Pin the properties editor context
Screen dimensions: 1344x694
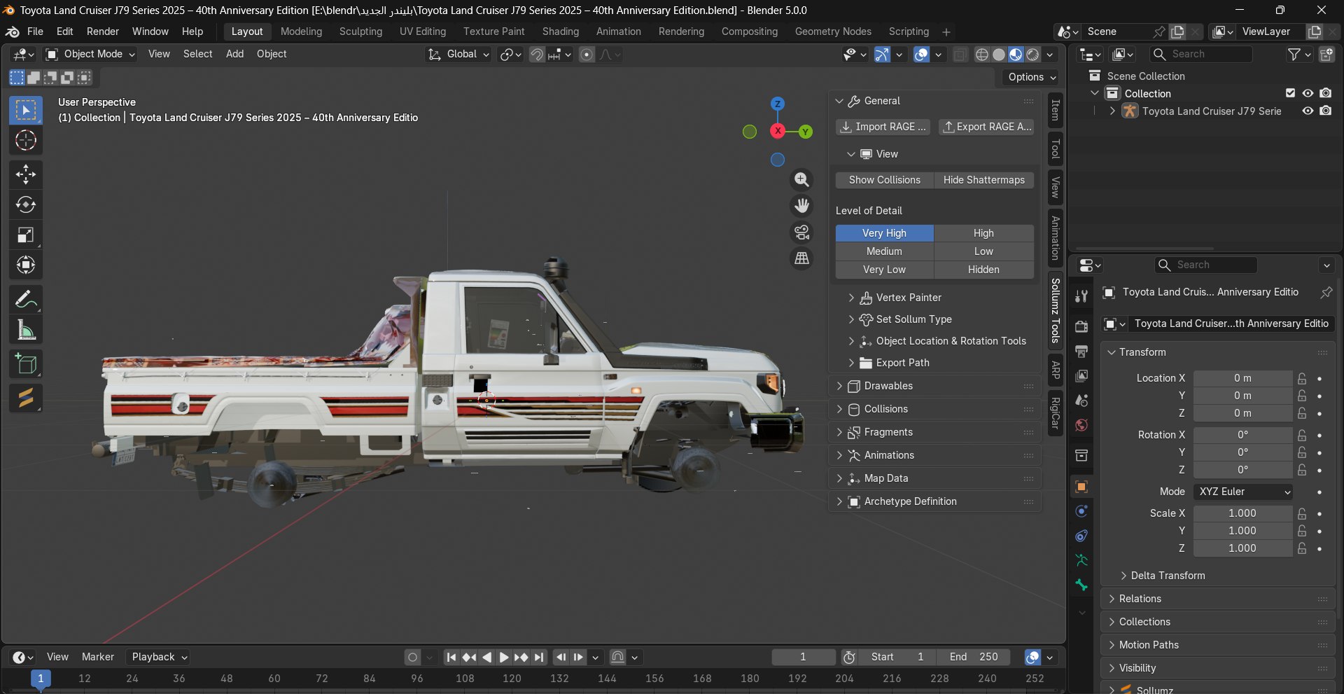(1326, 292)
